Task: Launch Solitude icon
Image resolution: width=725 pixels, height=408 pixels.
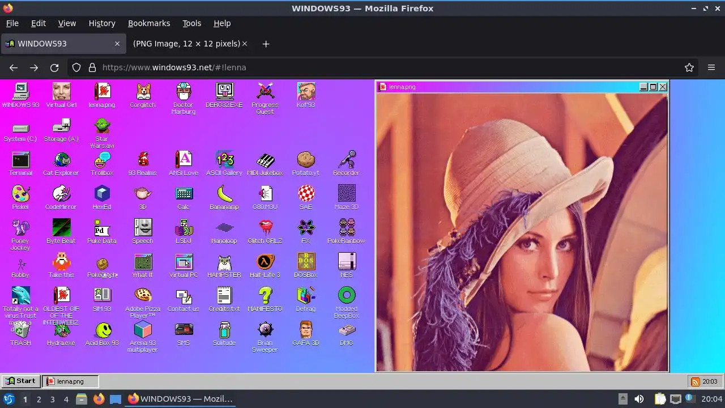Action: (x=224, y=330)
